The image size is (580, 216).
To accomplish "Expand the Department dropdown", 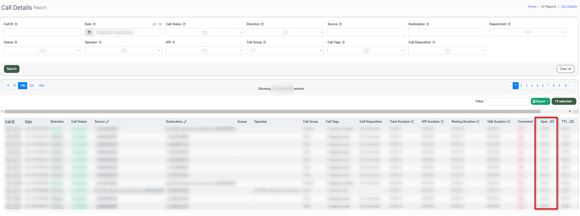I will pyautogui.click(x=527, y=33).
